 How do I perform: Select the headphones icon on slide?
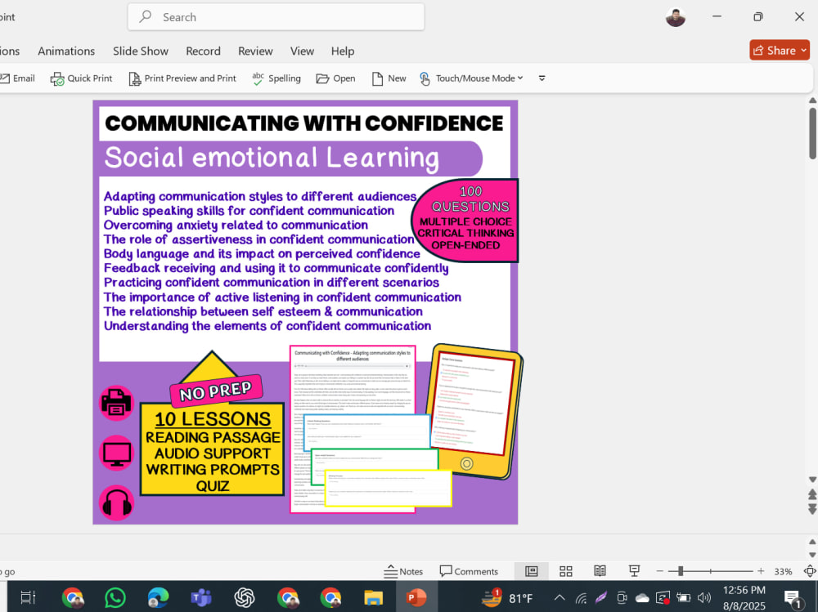pos(116,503)
